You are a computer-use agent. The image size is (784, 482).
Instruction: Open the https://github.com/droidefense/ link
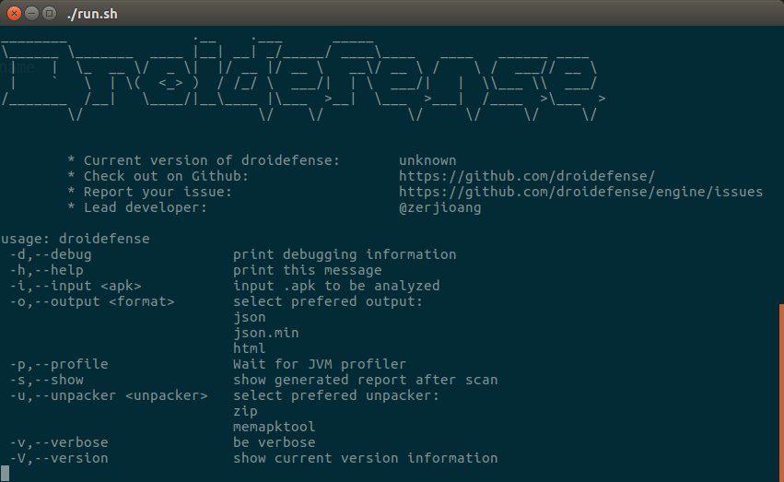click(x=526, y=176)
